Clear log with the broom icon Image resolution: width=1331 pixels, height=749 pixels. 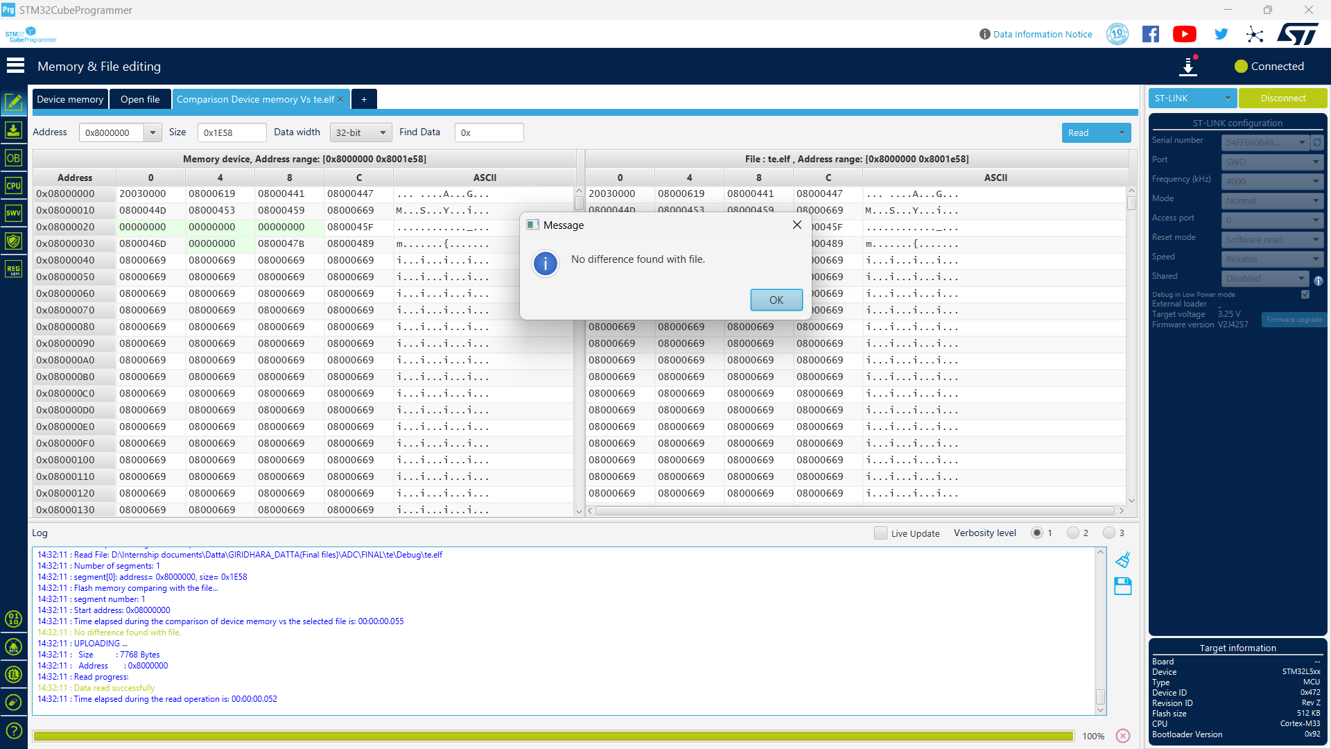click(x=1123, y=560)
